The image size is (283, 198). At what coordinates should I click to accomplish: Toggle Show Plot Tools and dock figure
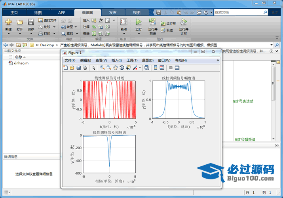177,68
